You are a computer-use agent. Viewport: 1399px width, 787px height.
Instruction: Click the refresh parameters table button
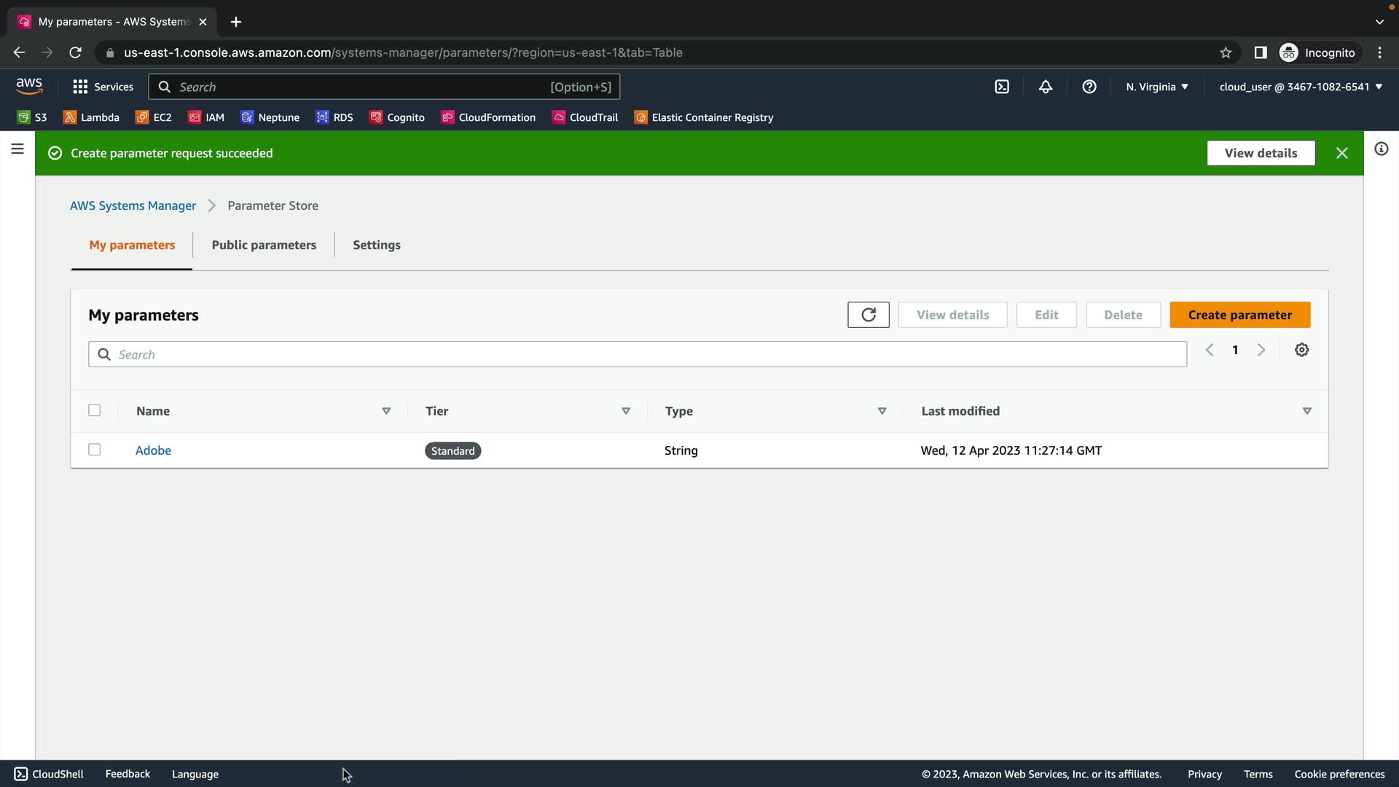[x=868, y=315]
